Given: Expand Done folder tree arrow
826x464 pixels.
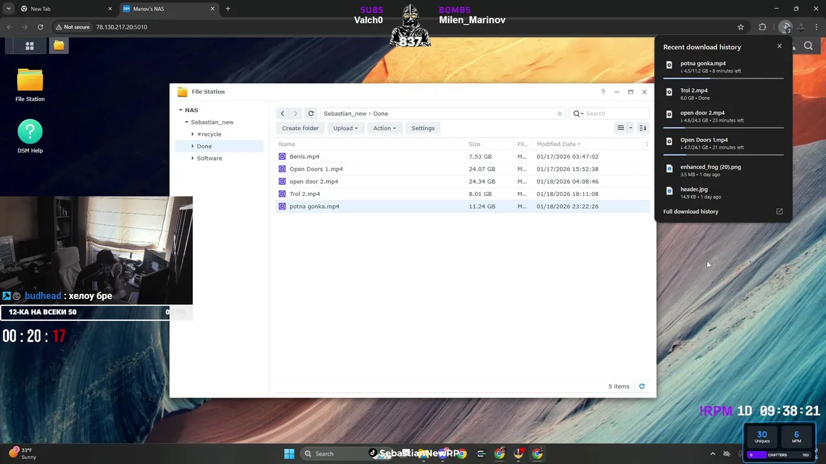Looking at the screenshot, I should pyautogui.click(x=193, y=146).
